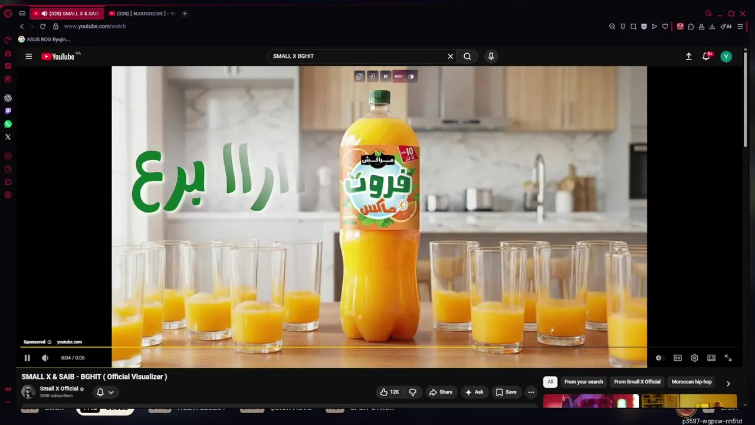Screen dimensions: 755x425
Task: Search by voice with microphone icon
Action: click(491, 56)
